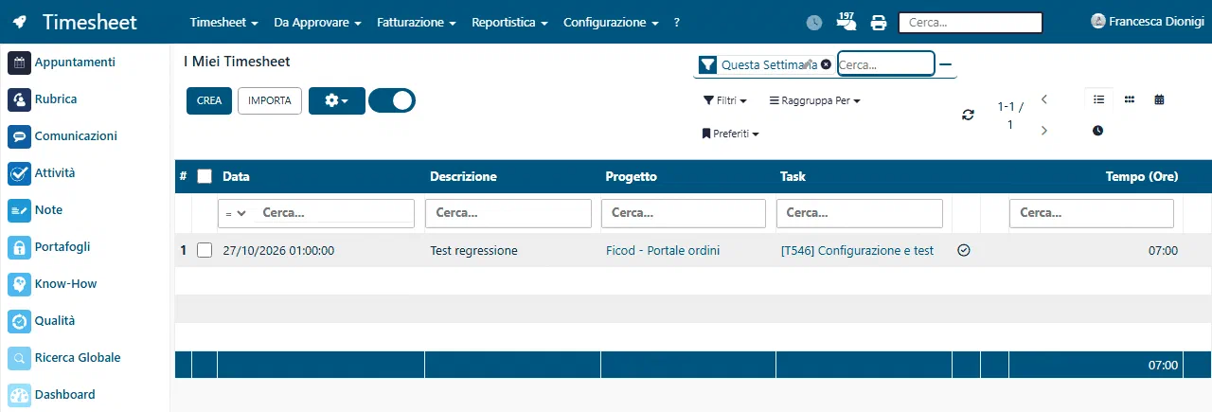Click the Timesheet rocket logo icon
This screenshot has height=412, width=1212.
click(x=21, y=22)
